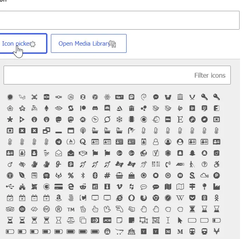This screenshot has height=239, width=248.
Task: Open the Media Library
Action: click(x=89, y=44)
